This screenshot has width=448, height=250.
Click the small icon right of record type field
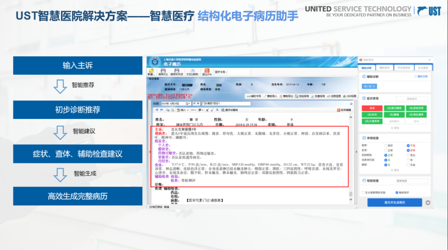(351, 103)
